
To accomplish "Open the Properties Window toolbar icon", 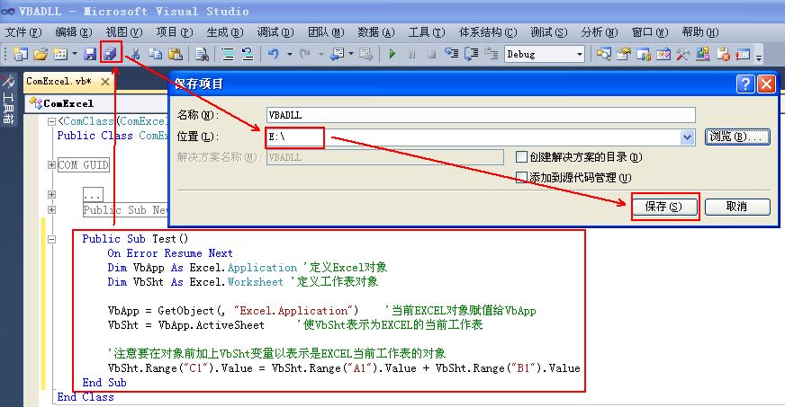I will pos(624,53).
